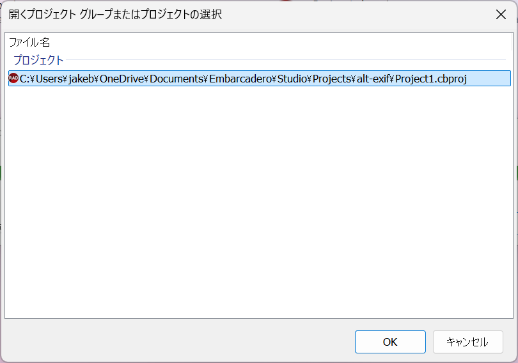
Task: Confirm the selection with OK
Action: tap(390, 342)
